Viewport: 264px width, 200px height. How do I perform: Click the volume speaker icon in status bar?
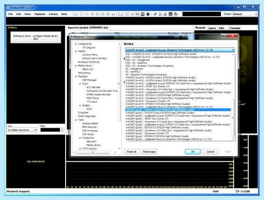coord(237,191)
